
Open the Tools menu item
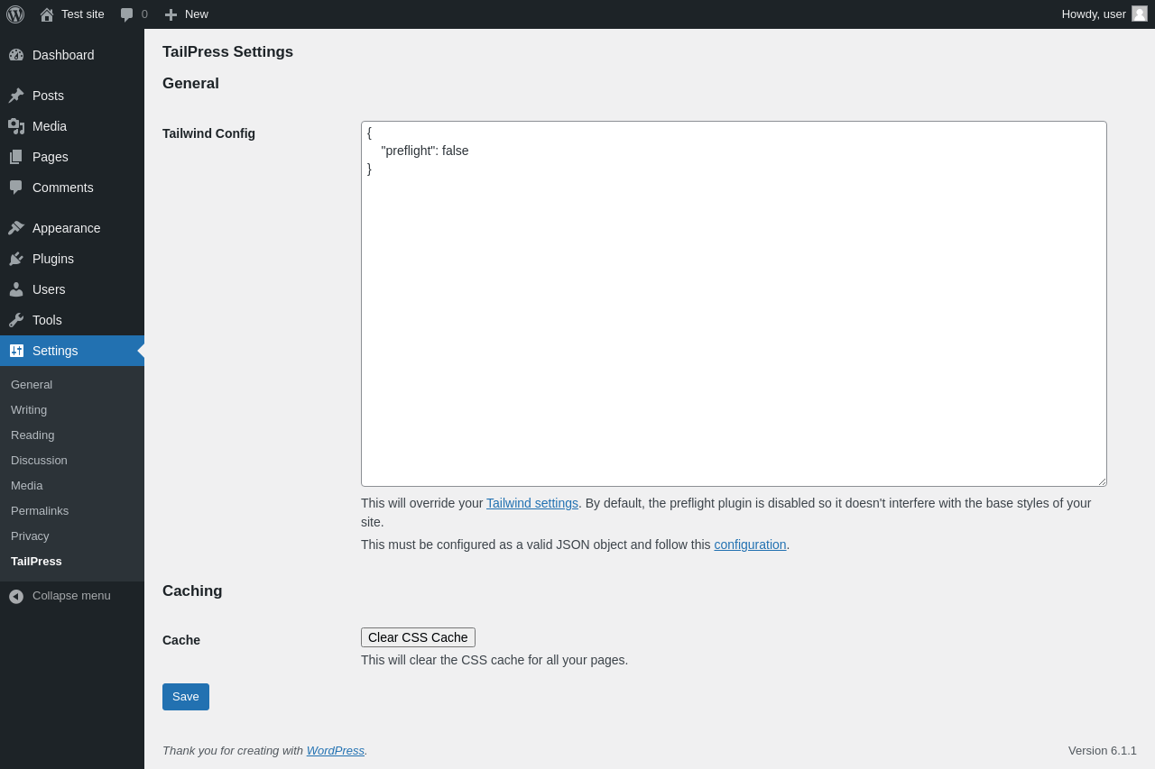[72, 320]
